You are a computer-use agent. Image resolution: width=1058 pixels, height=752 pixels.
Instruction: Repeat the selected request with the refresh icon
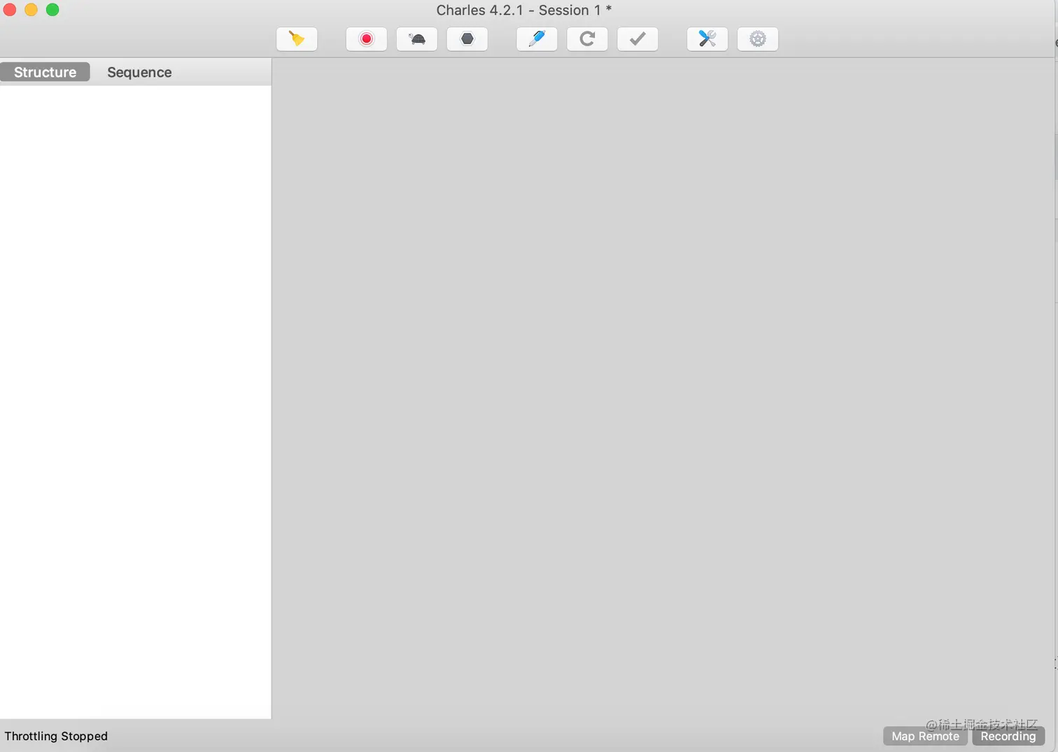[587, 39]
